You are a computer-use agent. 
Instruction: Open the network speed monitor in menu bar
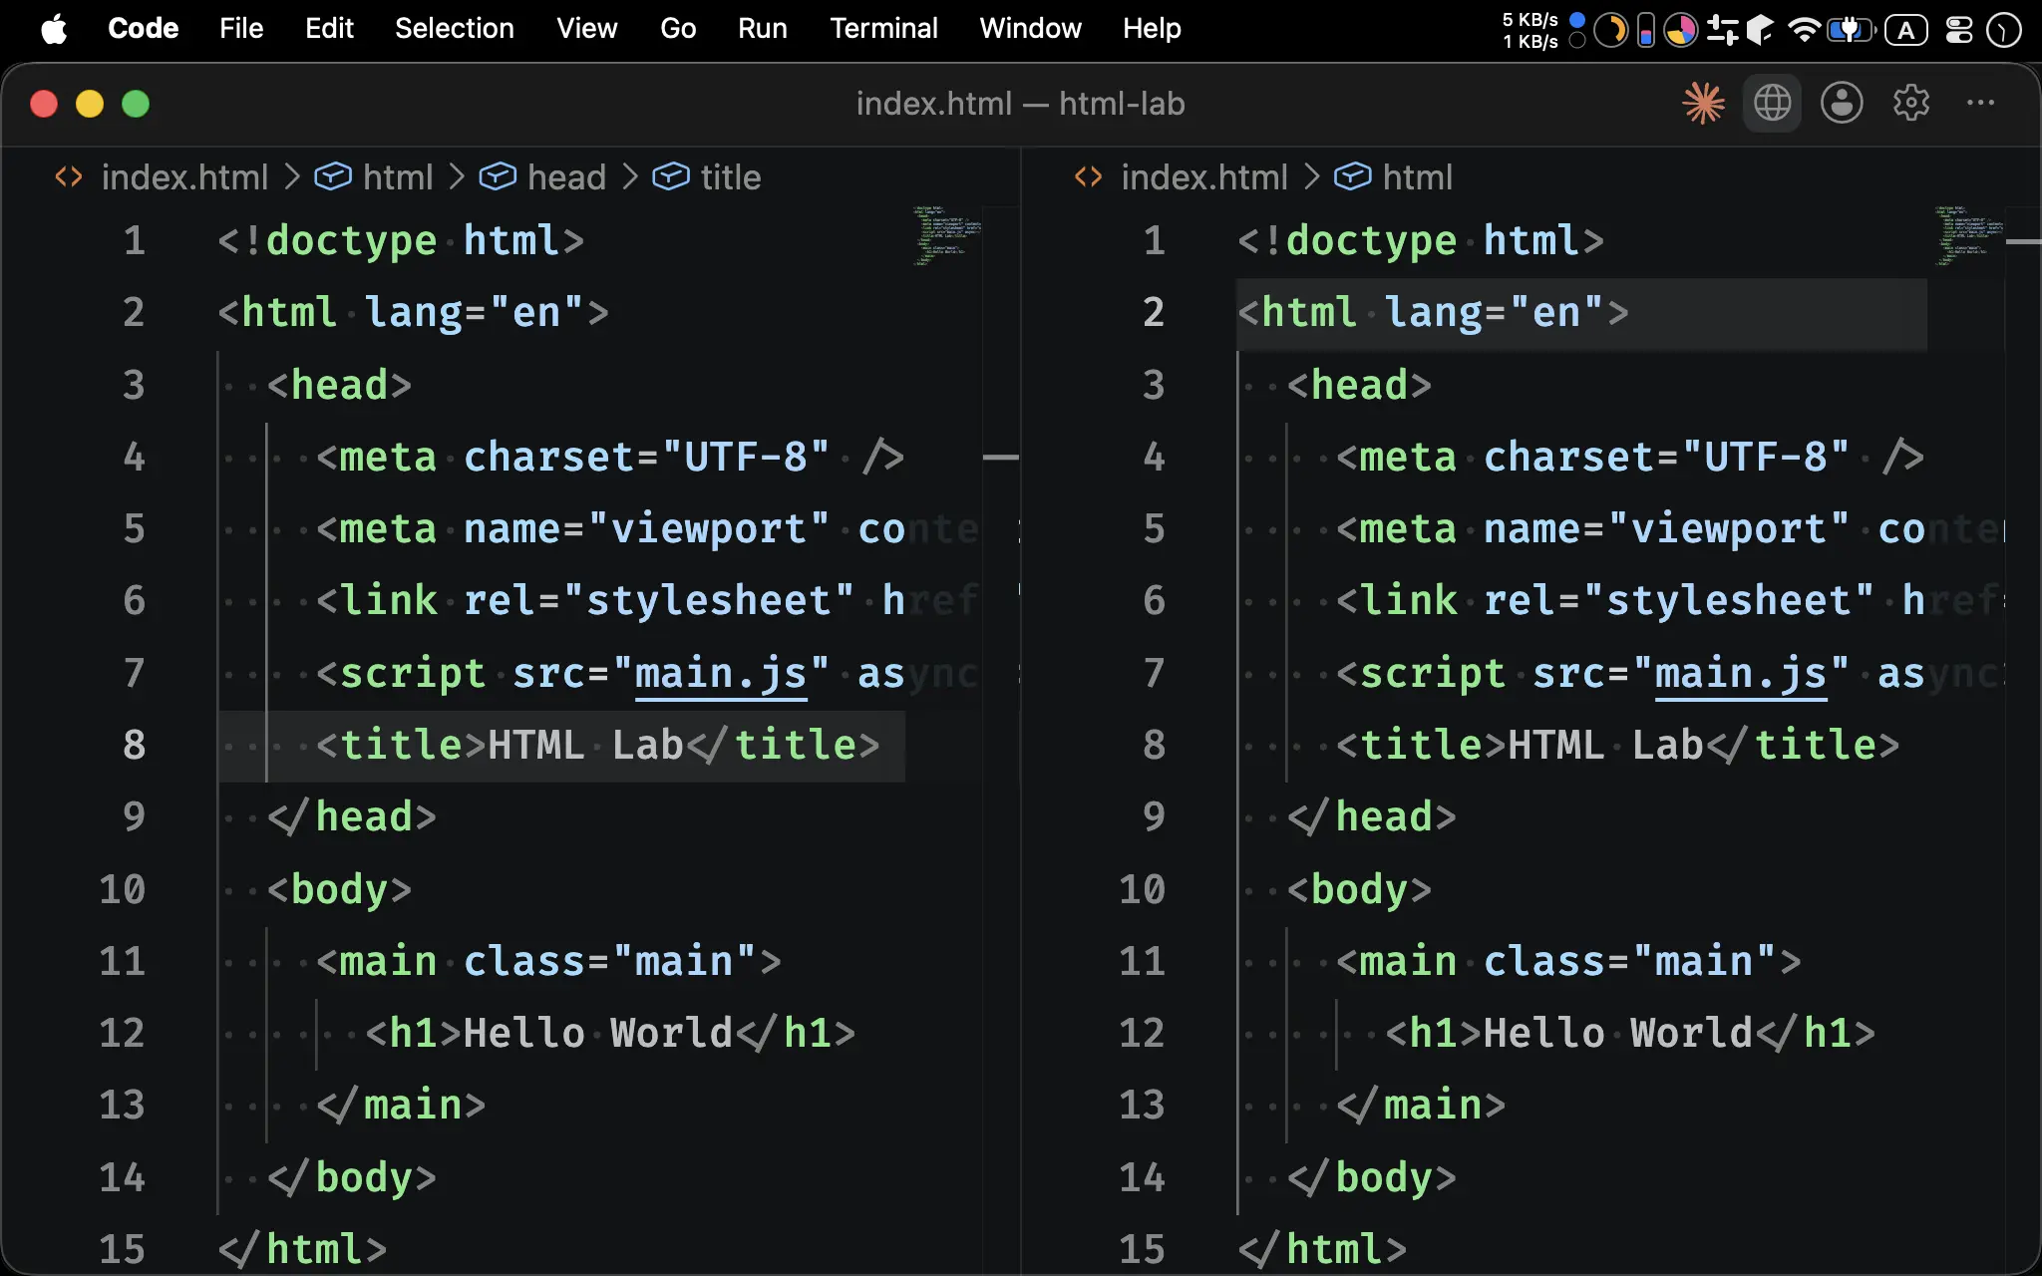click(1531, 30)
